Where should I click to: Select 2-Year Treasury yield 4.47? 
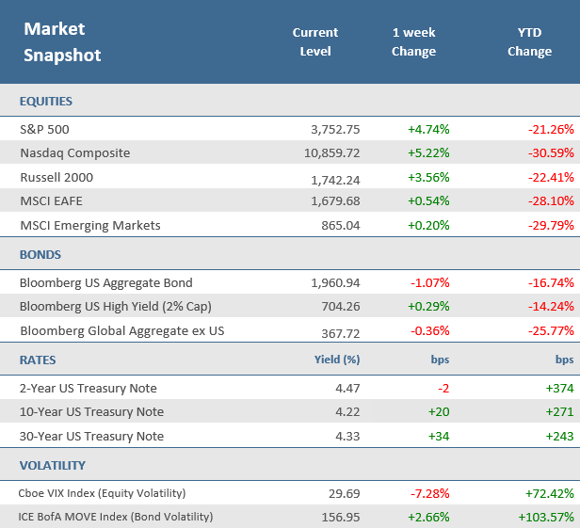[x=347, y=389]
